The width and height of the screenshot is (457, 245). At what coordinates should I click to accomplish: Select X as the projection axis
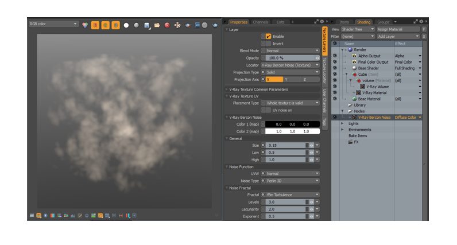click(274, 79)
